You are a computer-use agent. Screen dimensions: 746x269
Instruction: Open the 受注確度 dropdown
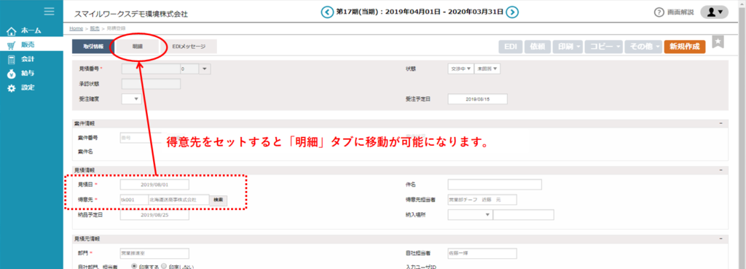(x=132, y=98)
